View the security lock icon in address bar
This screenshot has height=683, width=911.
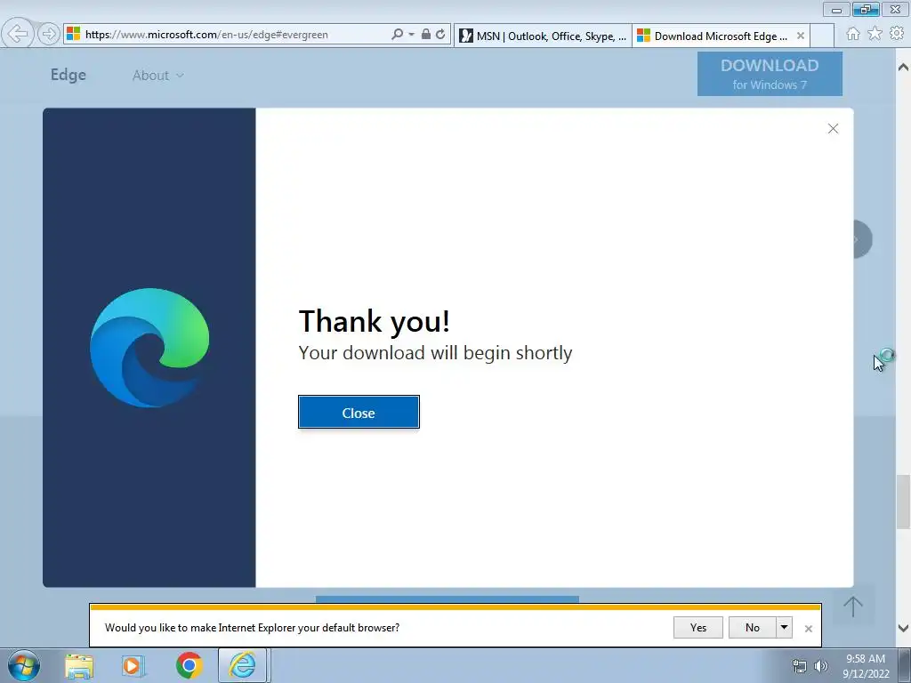426,35
